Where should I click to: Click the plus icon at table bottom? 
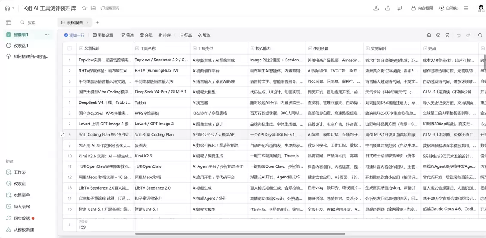click(70, 225)
